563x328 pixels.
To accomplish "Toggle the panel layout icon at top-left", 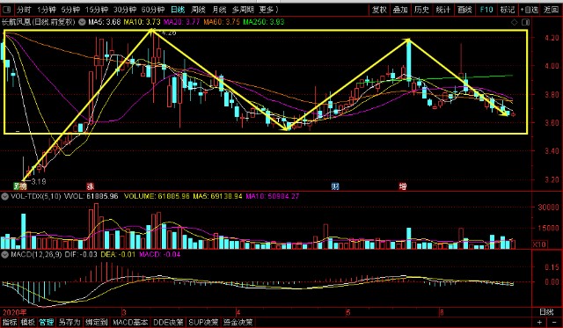I will (x=6, y=10).
